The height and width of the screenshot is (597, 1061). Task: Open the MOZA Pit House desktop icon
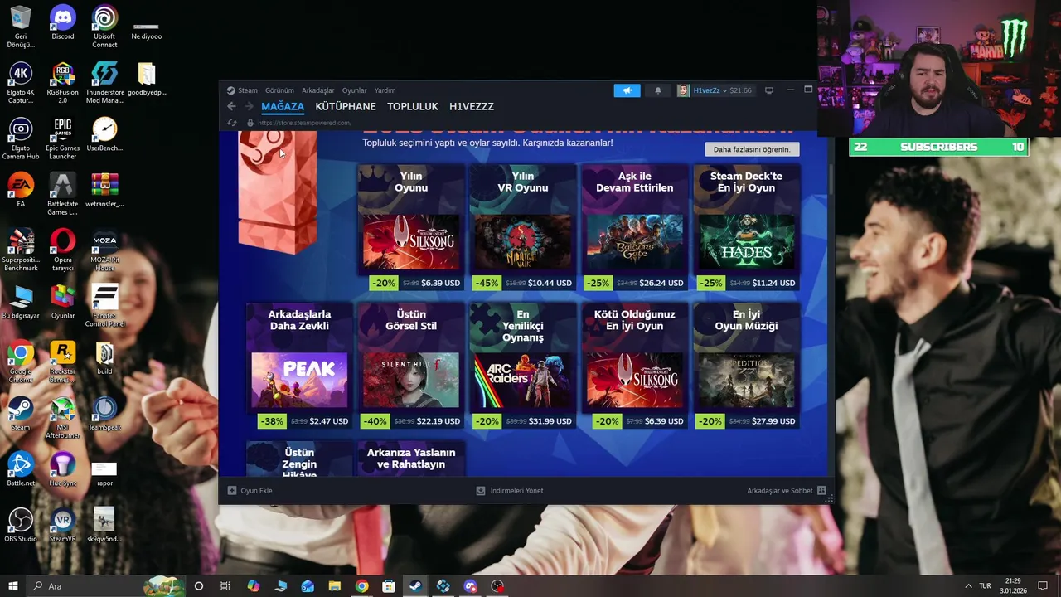pos(104,250)
